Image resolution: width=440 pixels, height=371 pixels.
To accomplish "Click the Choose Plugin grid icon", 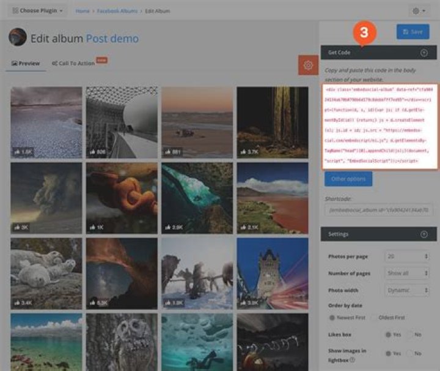I will point(15,11).
